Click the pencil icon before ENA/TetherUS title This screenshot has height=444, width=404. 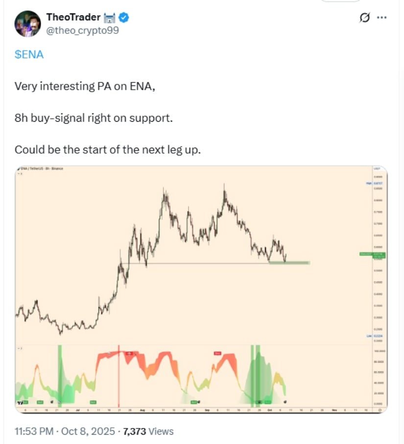tap(18, 169)
